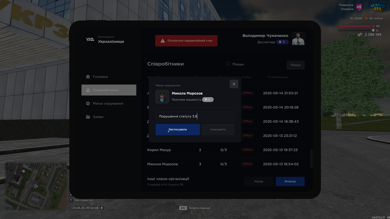Open the Співробітники menu item
This screenshot has height=219, width=390.
[x=109, y=90]
